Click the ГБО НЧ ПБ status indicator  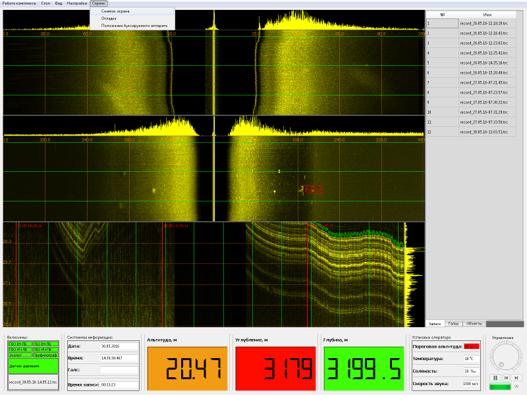45,350
